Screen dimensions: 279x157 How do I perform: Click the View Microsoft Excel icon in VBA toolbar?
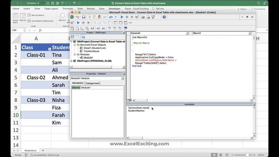pyautogui.click(x=72, y=17)
